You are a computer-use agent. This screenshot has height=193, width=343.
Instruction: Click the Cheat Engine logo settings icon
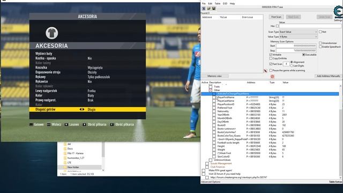[338, 12]
